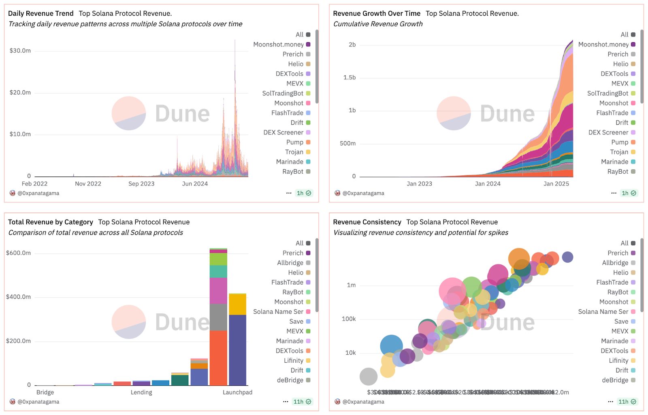Image resolution: width=648 pixels, height=415 pixels.
Task: Click the Sep 2023 x-axis label
Action: pyautogui.click(x=141, y=184)
